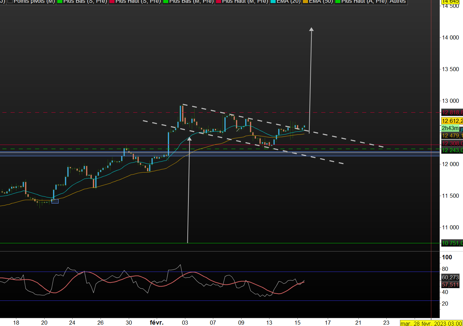The width and height of the screenshot is (463, 326).
Task: Click the yellow current price label 12 612,2
Action: 452,121
